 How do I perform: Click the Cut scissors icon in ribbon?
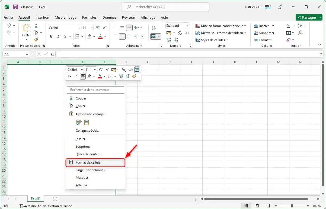[x=36, y=26]
